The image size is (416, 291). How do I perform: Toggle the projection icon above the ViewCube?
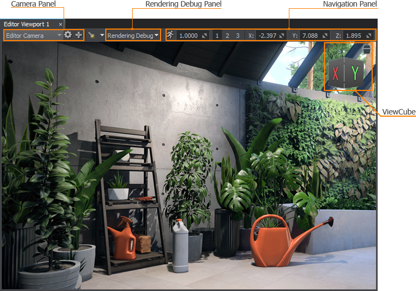tap(367, 49)
